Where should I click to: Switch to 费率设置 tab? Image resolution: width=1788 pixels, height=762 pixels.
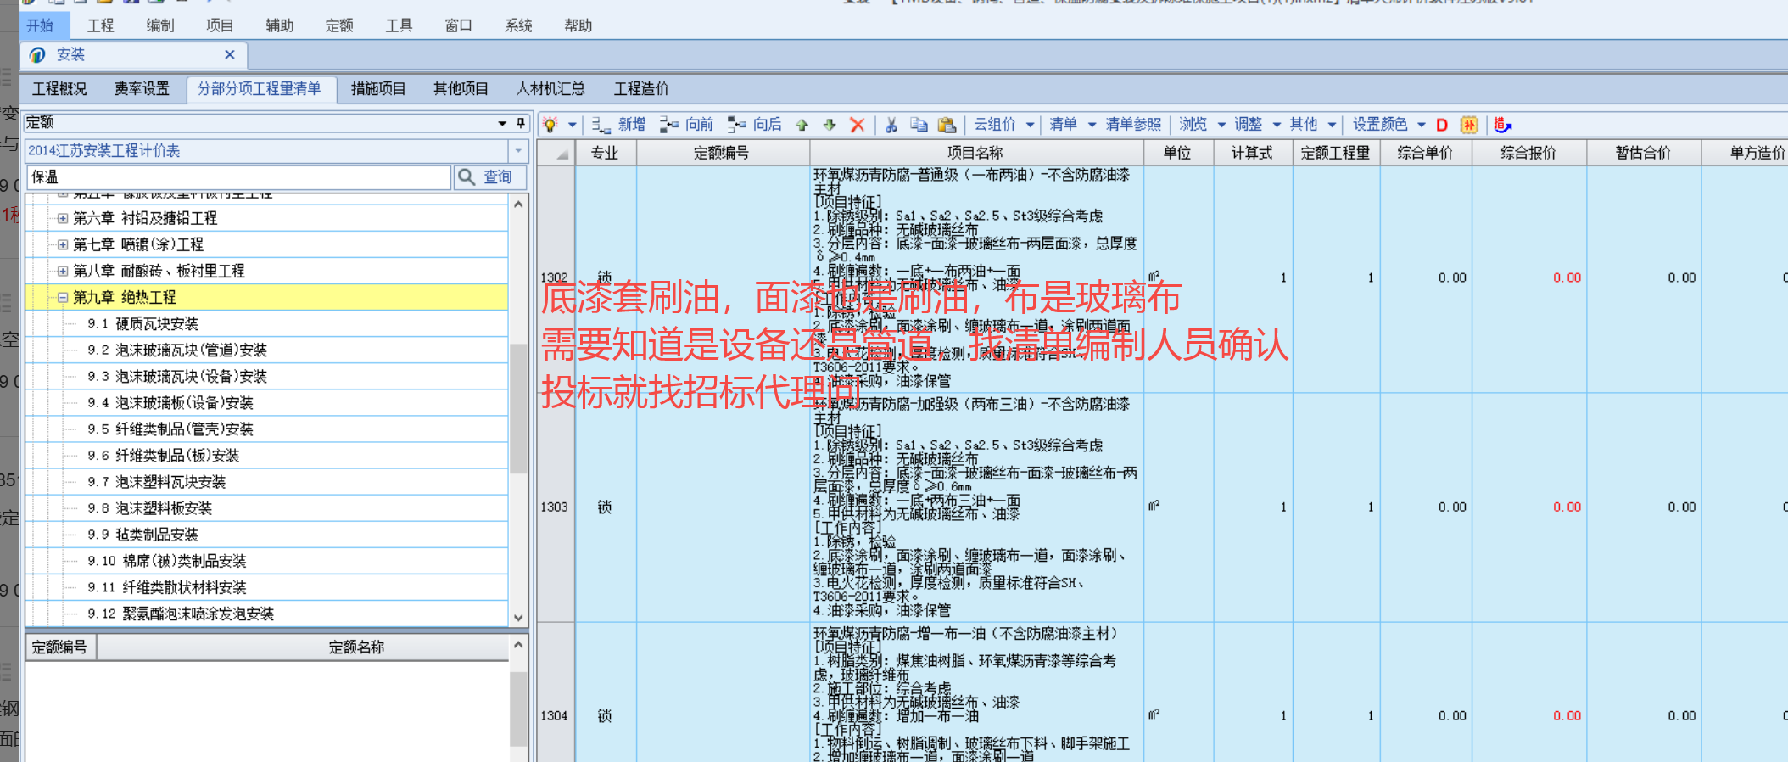pyautogui.click(x=142, y=89)
